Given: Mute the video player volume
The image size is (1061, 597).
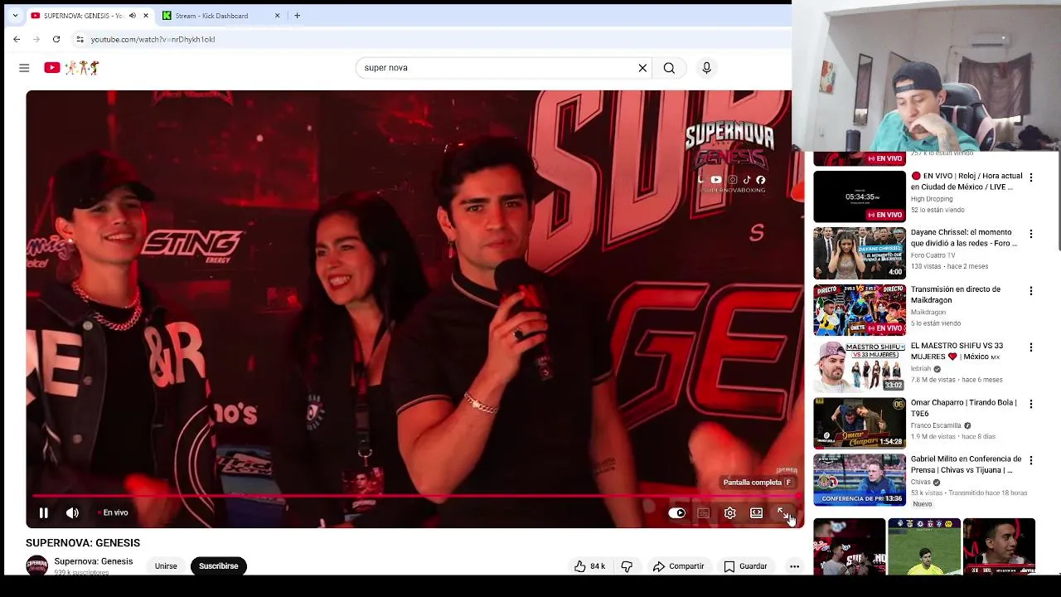Looking at the screenshot, I should tap(73, 513).
